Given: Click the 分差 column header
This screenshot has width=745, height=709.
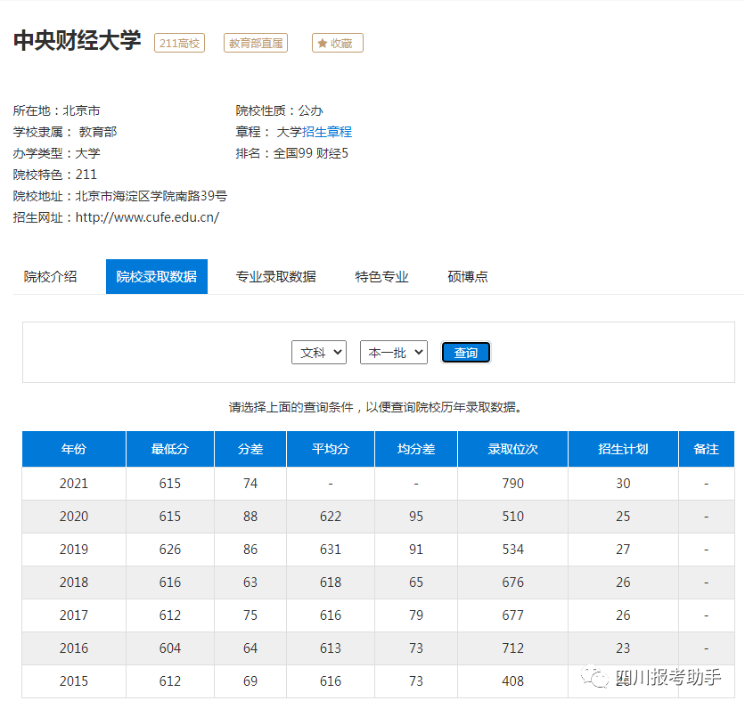Looking at the screenshot, I should pyautogui.click(x=250, y=449).
